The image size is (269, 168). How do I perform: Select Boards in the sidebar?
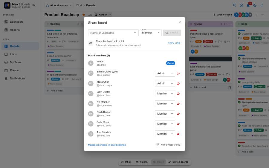click(x=20, y=46)
